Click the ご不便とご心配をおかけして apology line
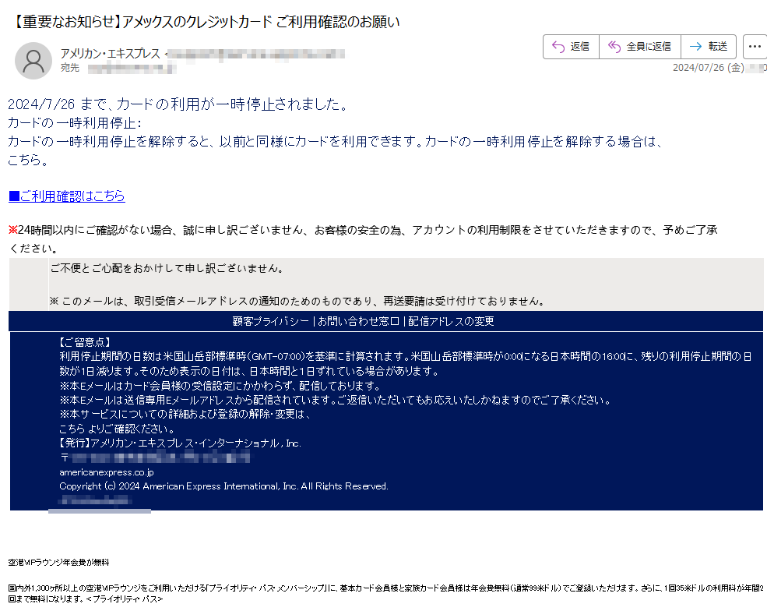The image size is (767, 611). 167,268
